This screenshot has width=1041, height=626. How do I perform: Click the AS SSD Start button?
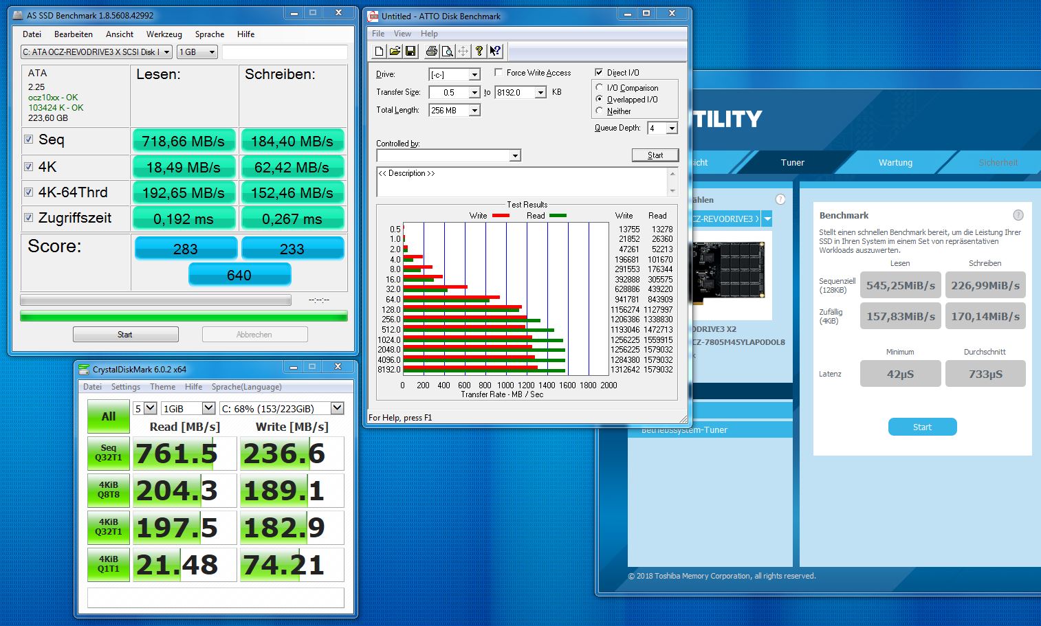coord(125,335)
